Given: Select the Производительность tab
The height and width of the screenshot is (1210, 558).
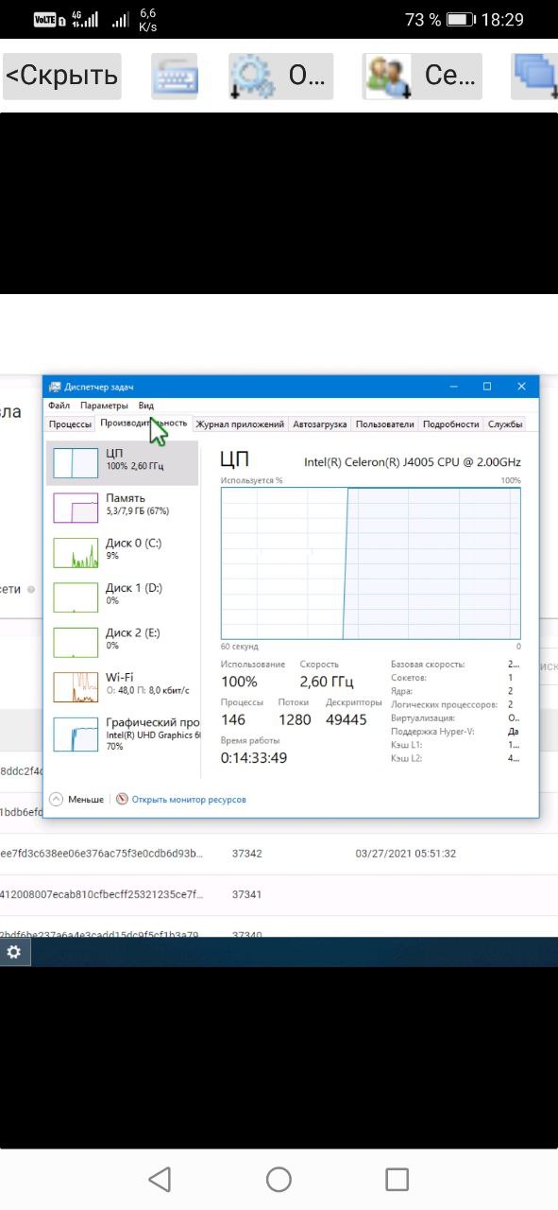Looking at the screenshot, I should click(144, 423).
